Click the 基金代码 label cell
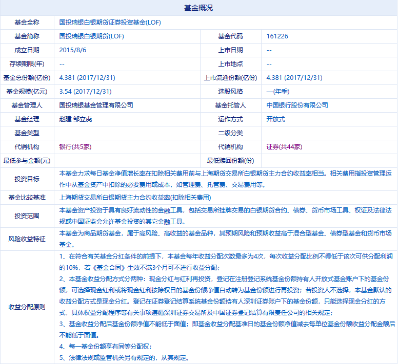 pyautogui.click(x=230, y=36)
